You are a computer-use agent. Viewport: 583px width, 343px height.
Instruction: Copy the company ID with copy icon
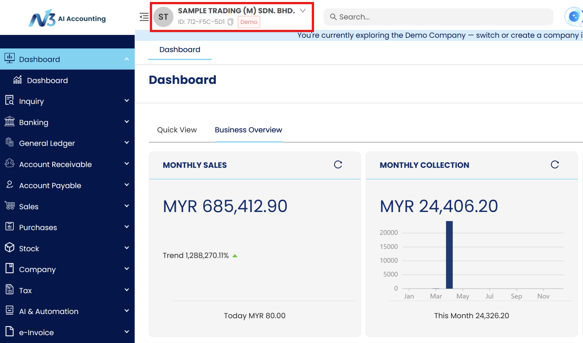point(231,22)
